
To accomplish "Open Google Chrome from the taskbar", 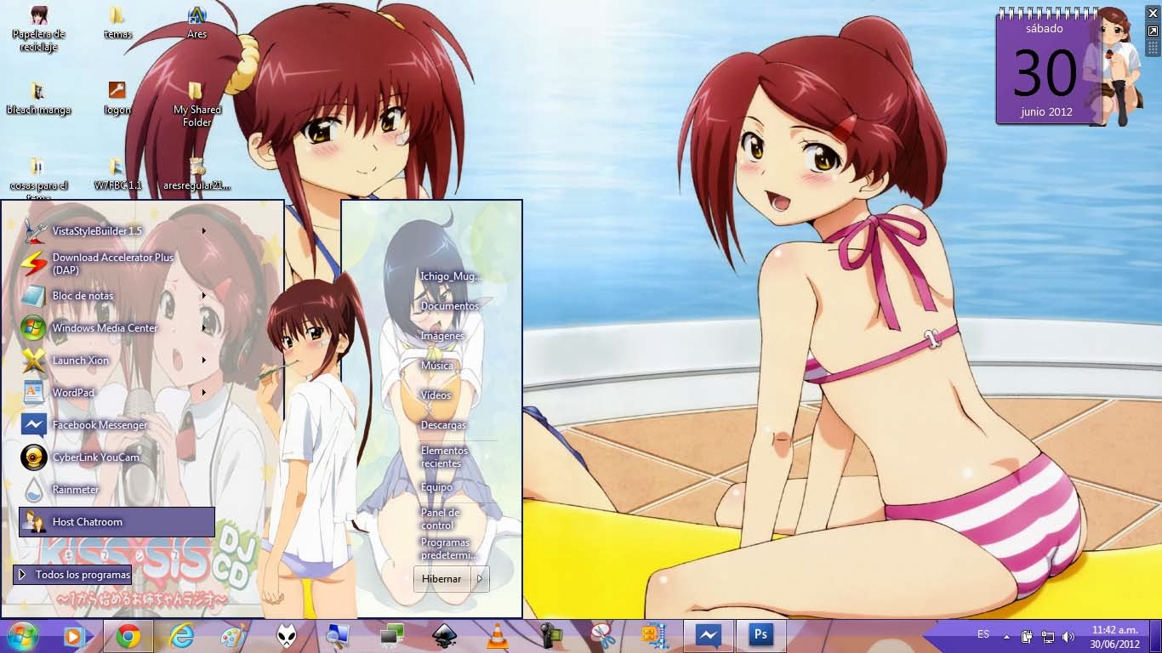I will [129, 635].
